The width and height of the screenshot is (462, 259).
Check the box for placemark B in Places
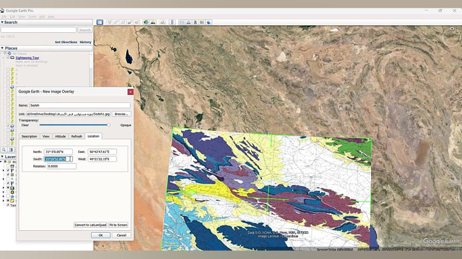tap(8, 74)
